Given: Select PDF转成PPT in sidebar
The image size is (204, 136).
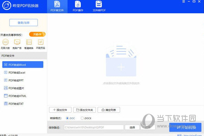Looking at the screenshot, I should pos(23,80).
